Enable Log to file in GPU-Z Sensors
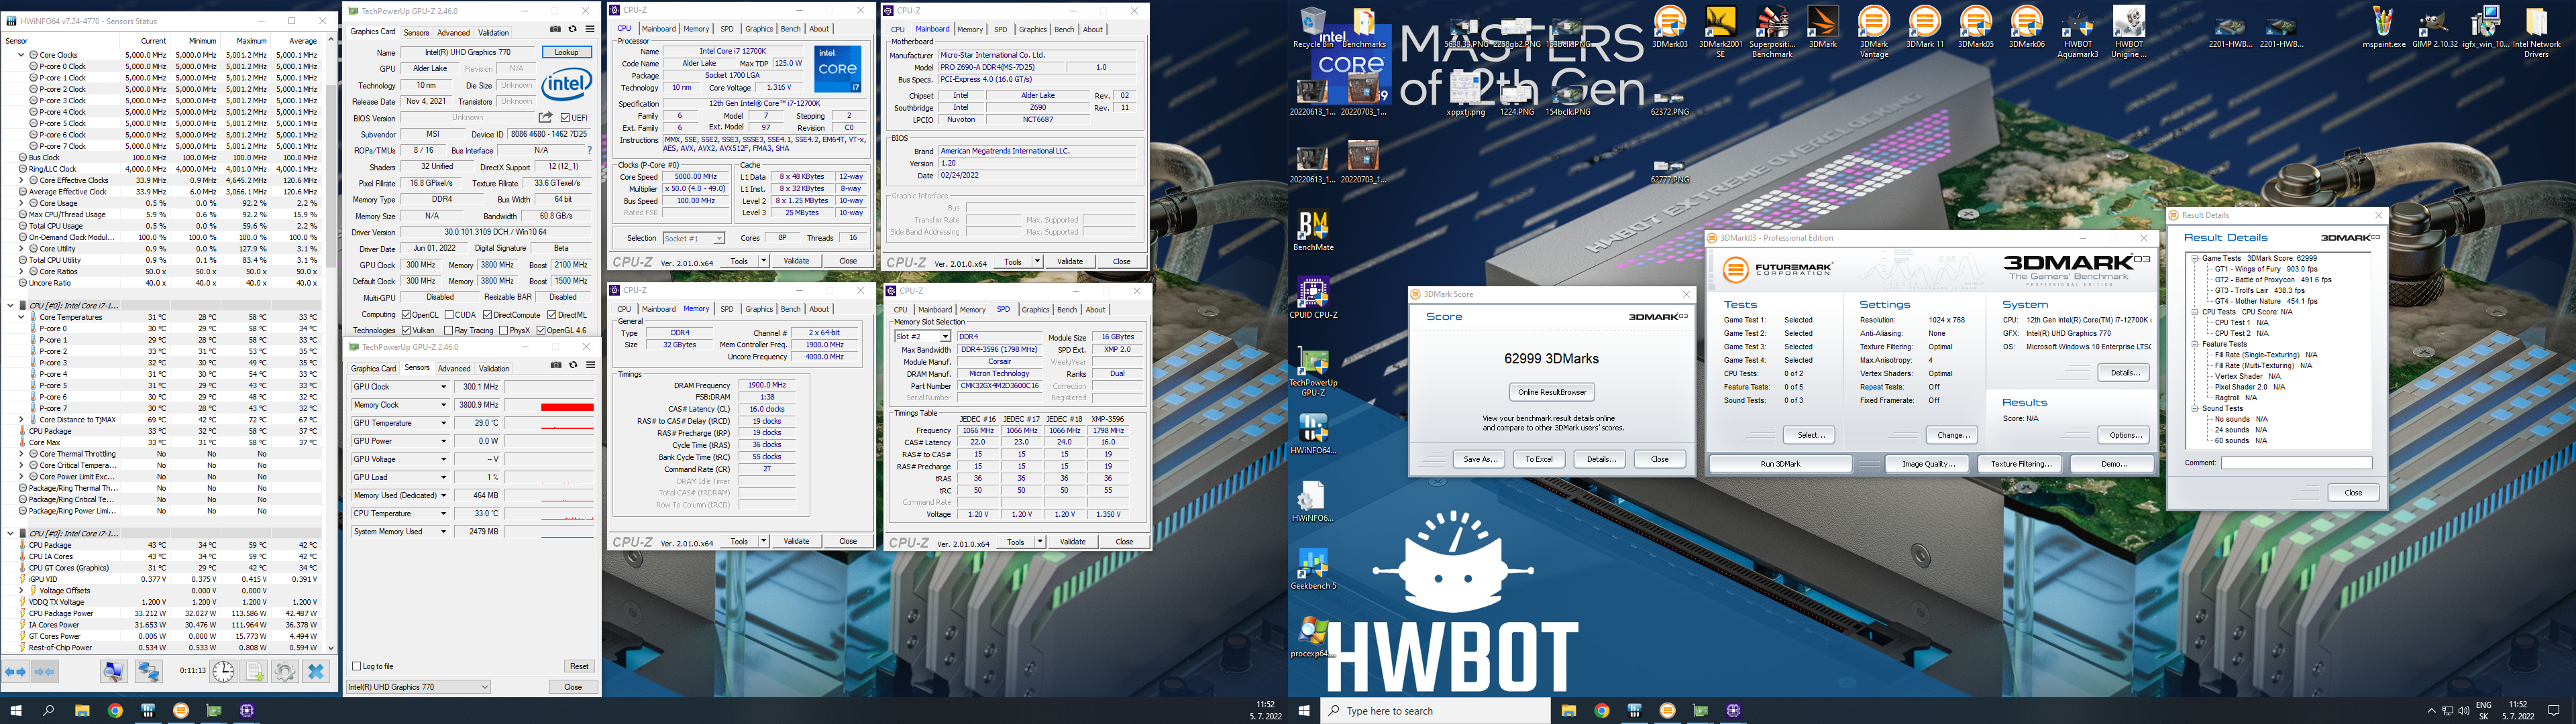The width and height of the screenshot is (2576, 724). (357, 666)
